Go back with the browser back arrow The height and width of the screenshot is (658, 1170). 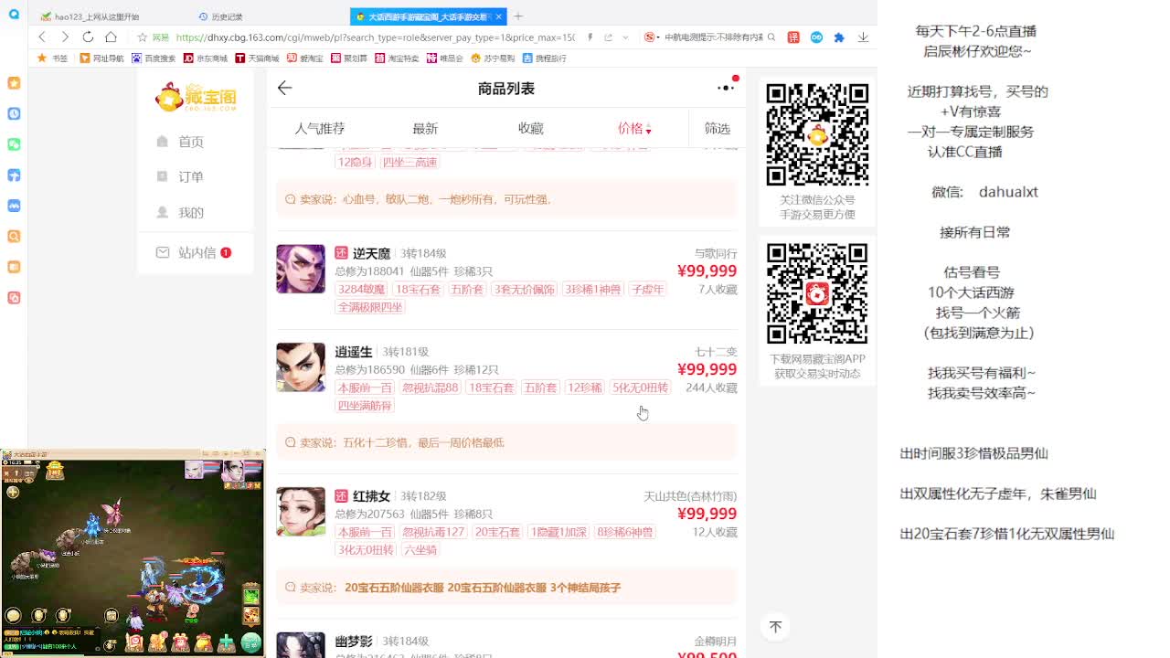(42, 37)
